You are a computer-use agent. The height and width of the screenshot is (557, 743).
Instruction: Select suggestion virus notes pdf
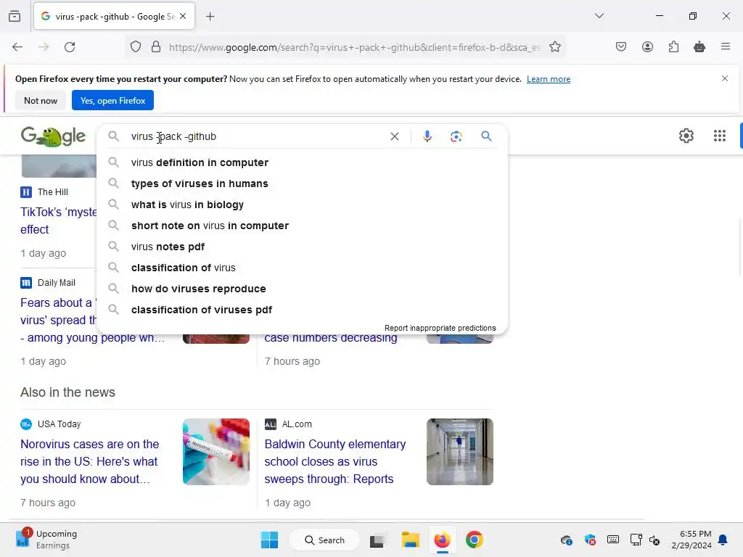303,247
